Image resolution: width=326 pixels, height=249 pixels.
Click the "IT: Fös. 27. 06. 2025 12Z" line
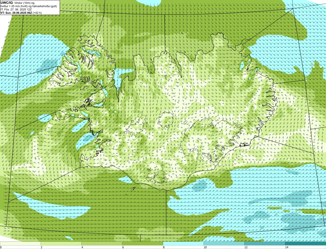click(x=16, y=9)
